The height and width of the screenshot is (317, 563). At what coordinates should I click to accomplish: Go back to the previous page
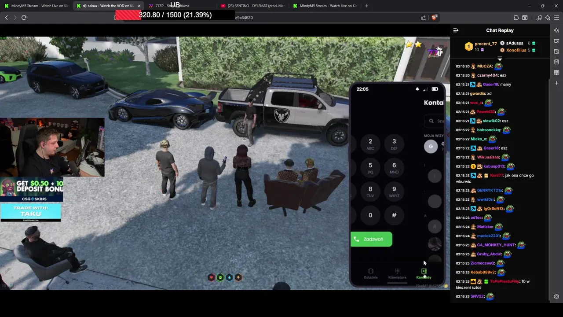tap(6, 18)
